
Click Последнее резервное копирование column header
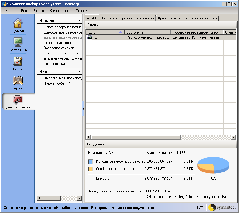[x=197, y=32]
